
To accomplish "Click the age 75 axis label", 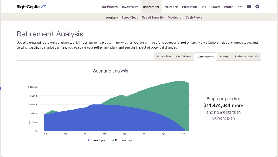I will (x=105, y=134).
